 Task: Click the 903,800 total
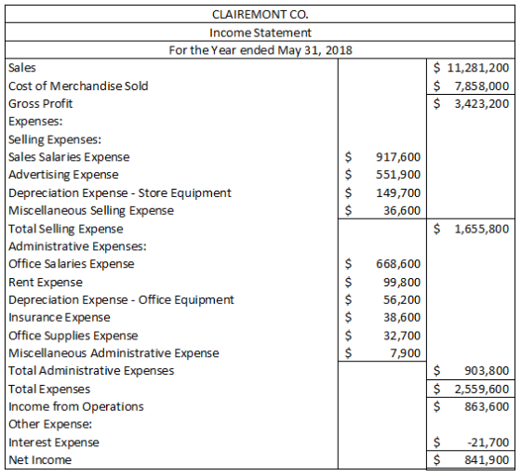487,371
